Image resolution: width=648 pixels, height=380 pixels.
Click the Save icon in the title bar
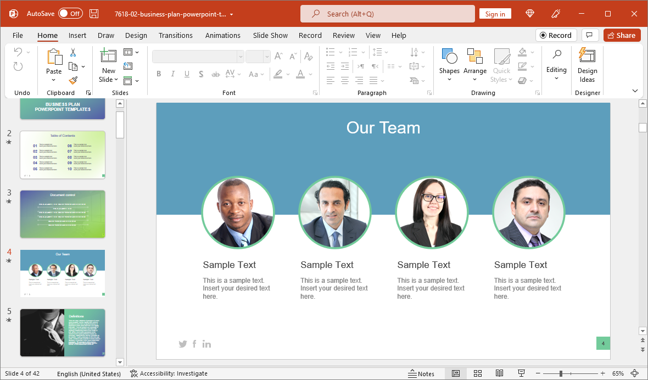(94, 14)
